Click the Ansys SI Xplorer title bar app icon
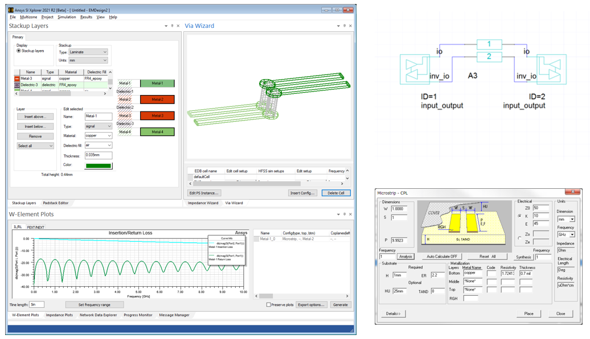The height and width of the screenshot is (339, 590). [11, 10]
